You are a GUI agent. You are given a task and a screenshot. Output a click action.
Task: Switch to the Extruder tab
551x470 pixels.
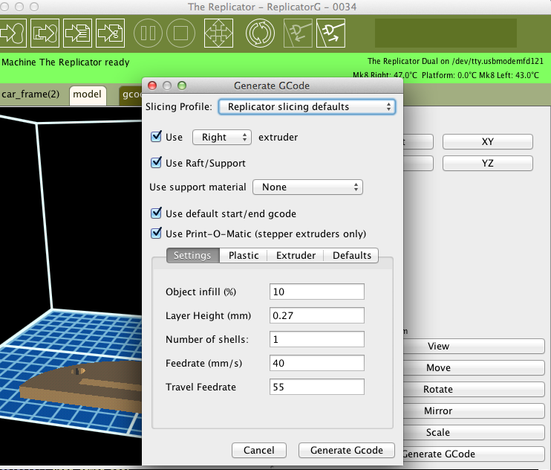coord(296,255)
